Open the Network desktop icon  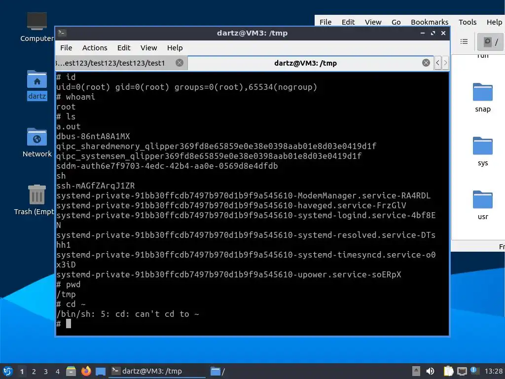pos(36,143)
